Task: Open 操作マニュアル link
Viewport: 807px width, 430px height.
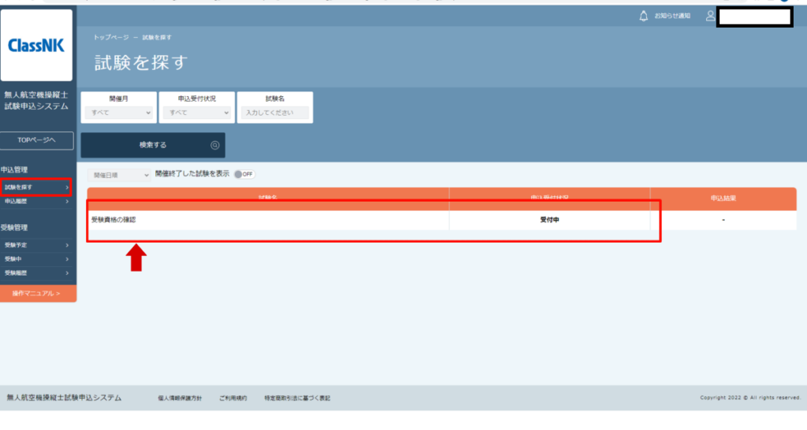Action: click(38, 294)
